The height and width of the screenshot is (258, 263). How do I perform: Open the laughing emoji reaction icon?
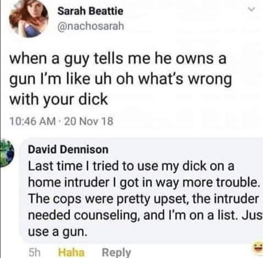click(258, 248)
